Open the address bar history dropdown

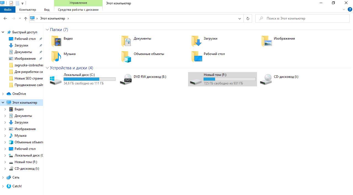pyautogui.click(x=239, y=18)
